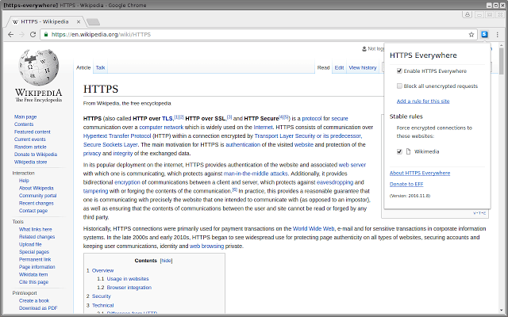Image resolution: width=508 pixels, height=317 pixels.
Task: Open the Chrome three-dot menu
Action: [x=498, y=35]
